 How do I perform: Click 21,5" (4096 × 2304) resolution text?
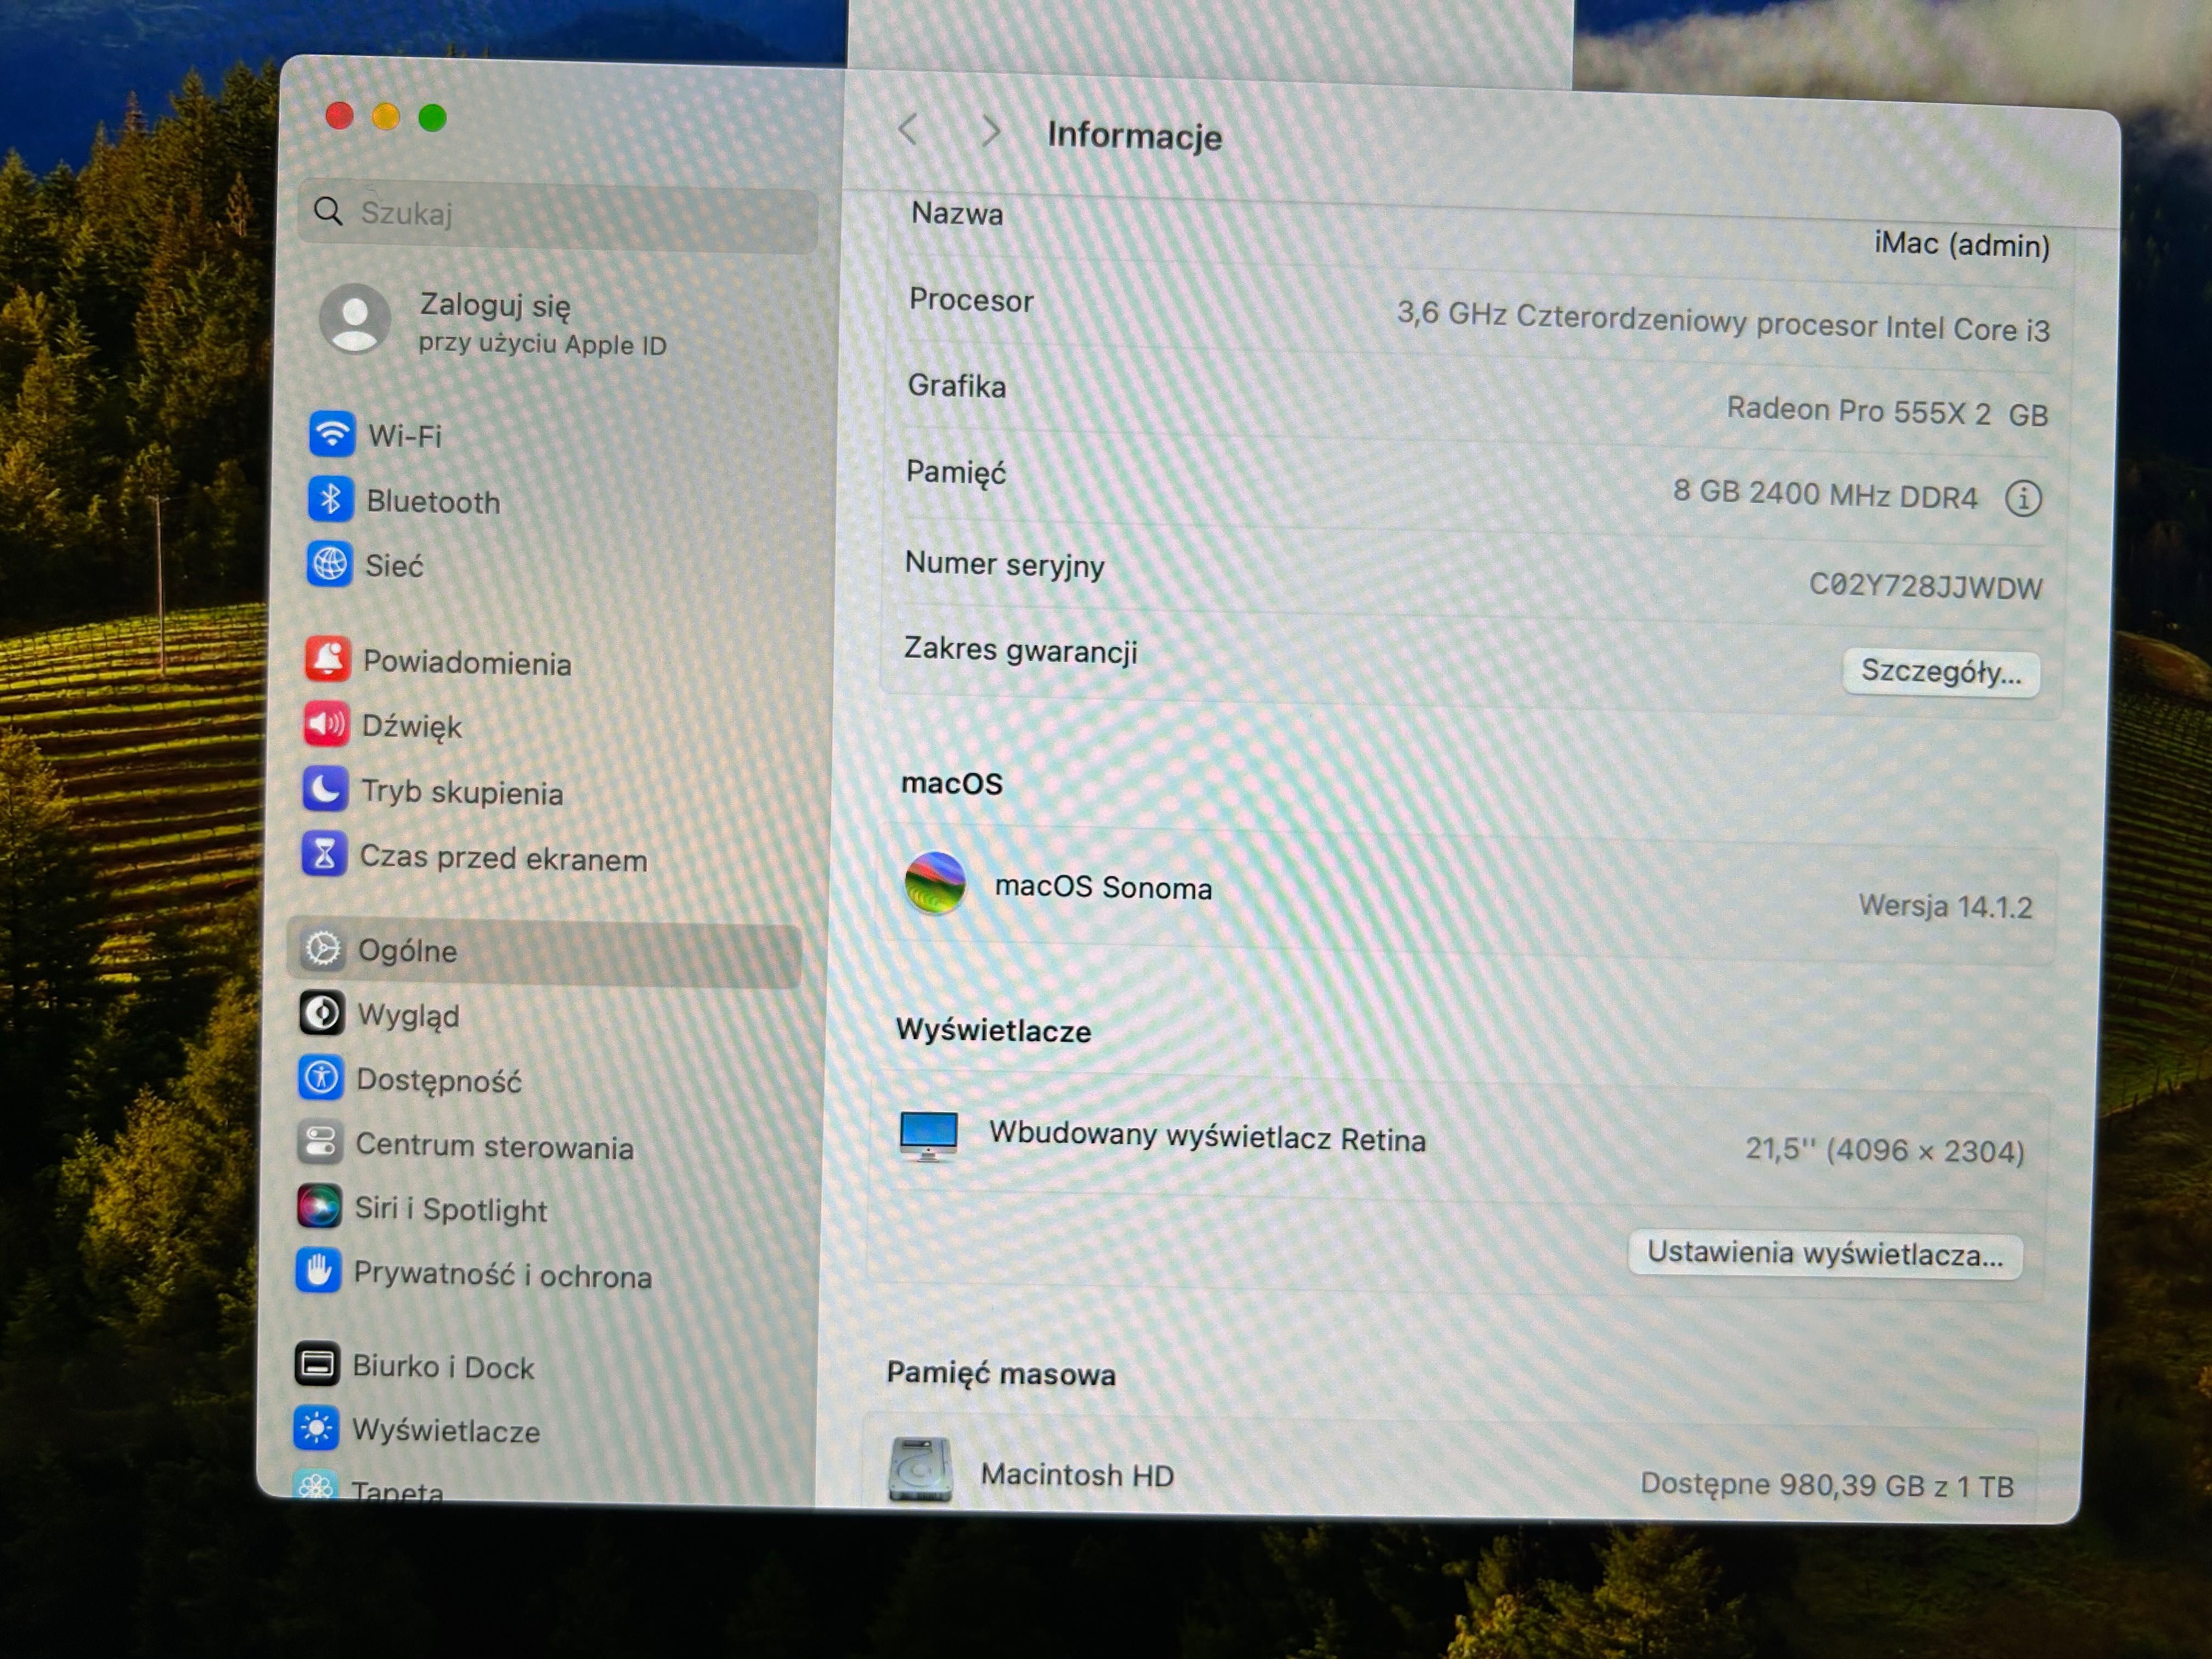1884,1150
